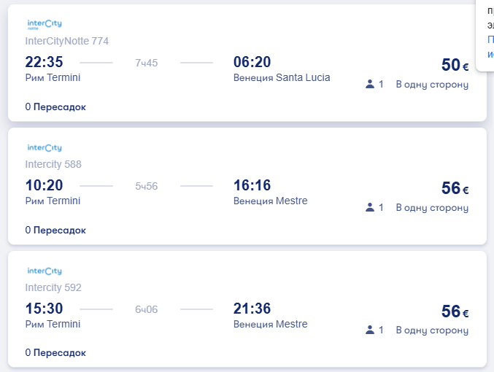The width and height of the screenshot is (494, 372).
Task: Click the 22:35 departure time from Termini
Action: (45, 62)
